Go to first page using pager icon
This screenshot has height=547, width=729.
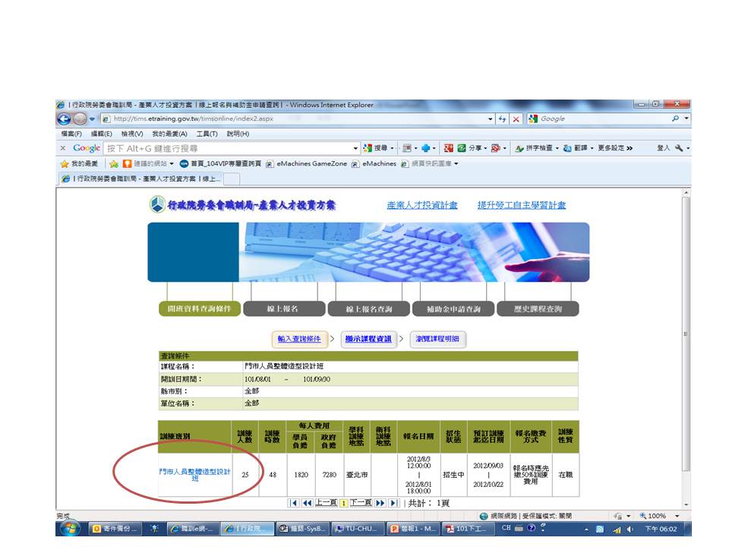coord(293,503)
